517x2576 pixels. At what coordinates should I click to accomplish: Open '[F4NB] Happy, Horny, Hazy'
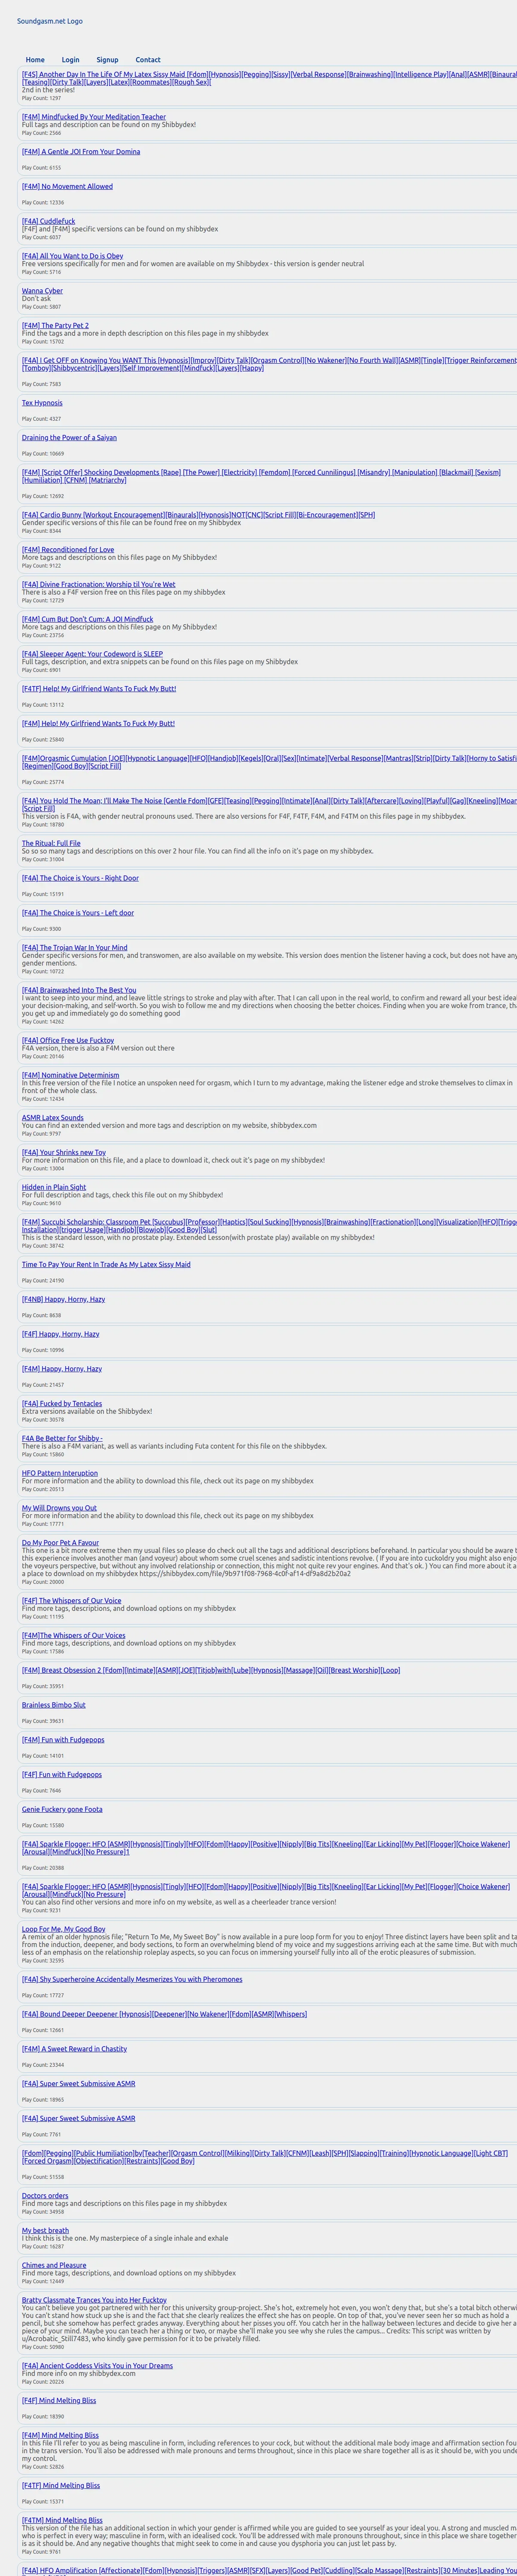click(x=63, y=1299)
